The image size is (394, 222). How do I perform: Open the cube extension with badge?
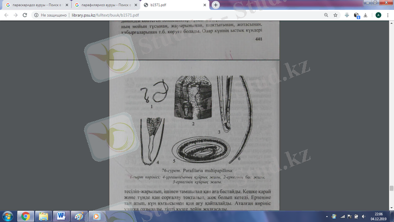pyautogui.click(x=357, y=15)
